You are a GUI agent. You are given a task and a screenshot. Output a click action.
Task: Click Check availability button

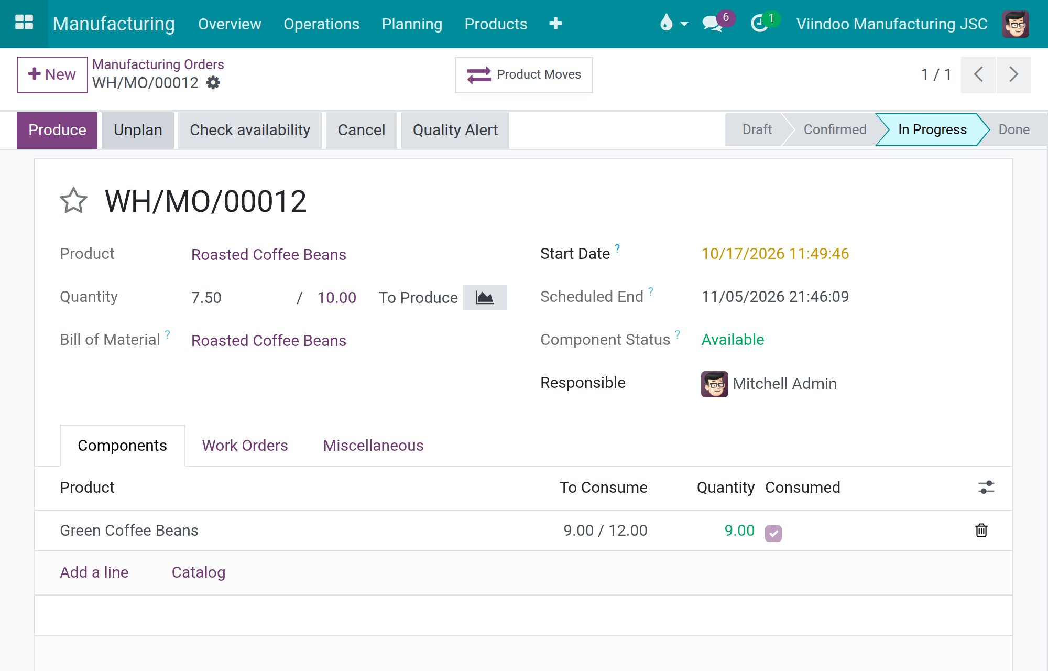tap(250, 130)
